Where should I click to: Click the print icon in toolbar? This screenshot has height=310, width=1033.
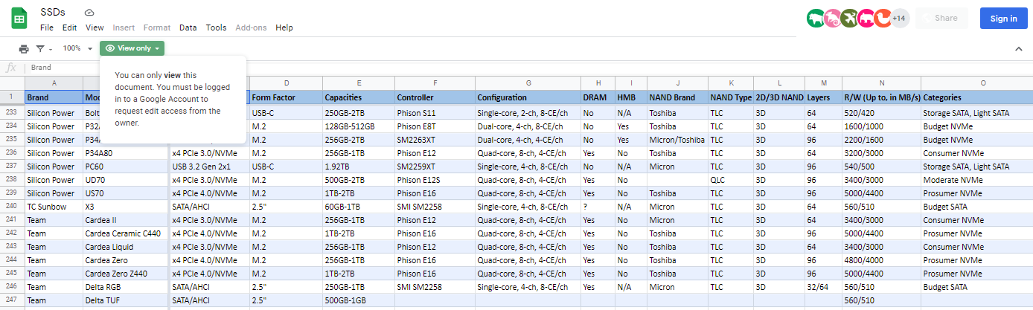click(24, 48)
